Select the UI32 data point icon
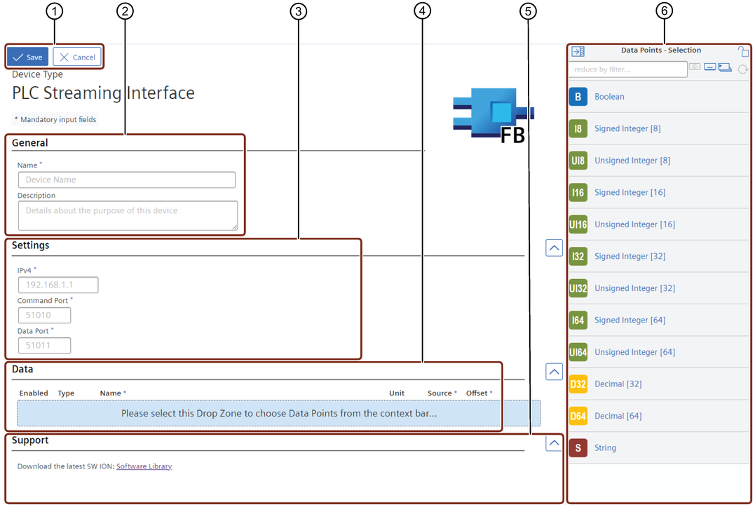The image size is (755, 507). tap(578, 288)
